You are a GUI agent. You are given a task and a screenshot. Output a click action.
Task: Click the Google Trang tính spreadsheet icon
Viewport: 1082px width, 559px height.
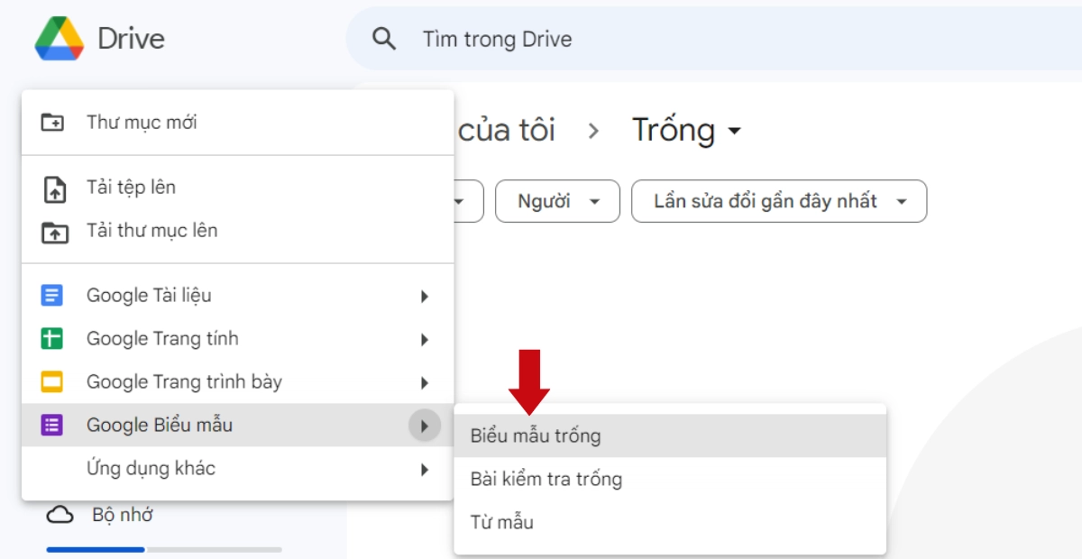51,338
